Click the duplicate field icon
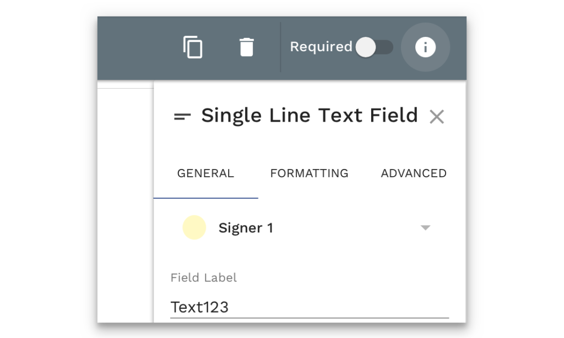Viewport: 564px width, 338px height. point(193,47)
